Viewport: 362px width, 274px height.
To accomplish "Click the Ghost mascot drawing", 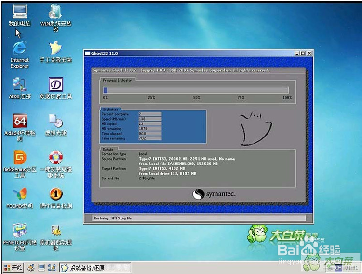I will [255, 129].
